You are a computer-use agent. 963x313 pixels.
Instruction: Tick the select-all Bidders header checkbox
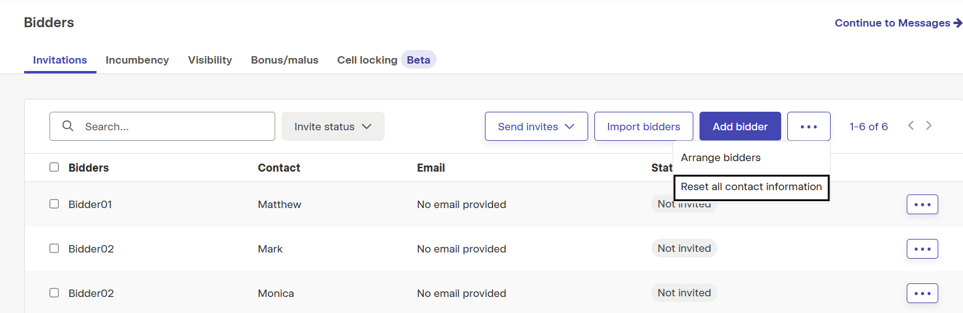click(54, 167)
